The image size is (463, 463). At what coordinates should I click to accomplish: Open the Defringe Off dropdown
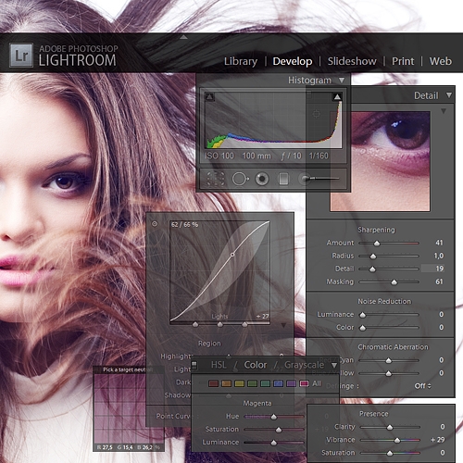(x=422, y=386)
